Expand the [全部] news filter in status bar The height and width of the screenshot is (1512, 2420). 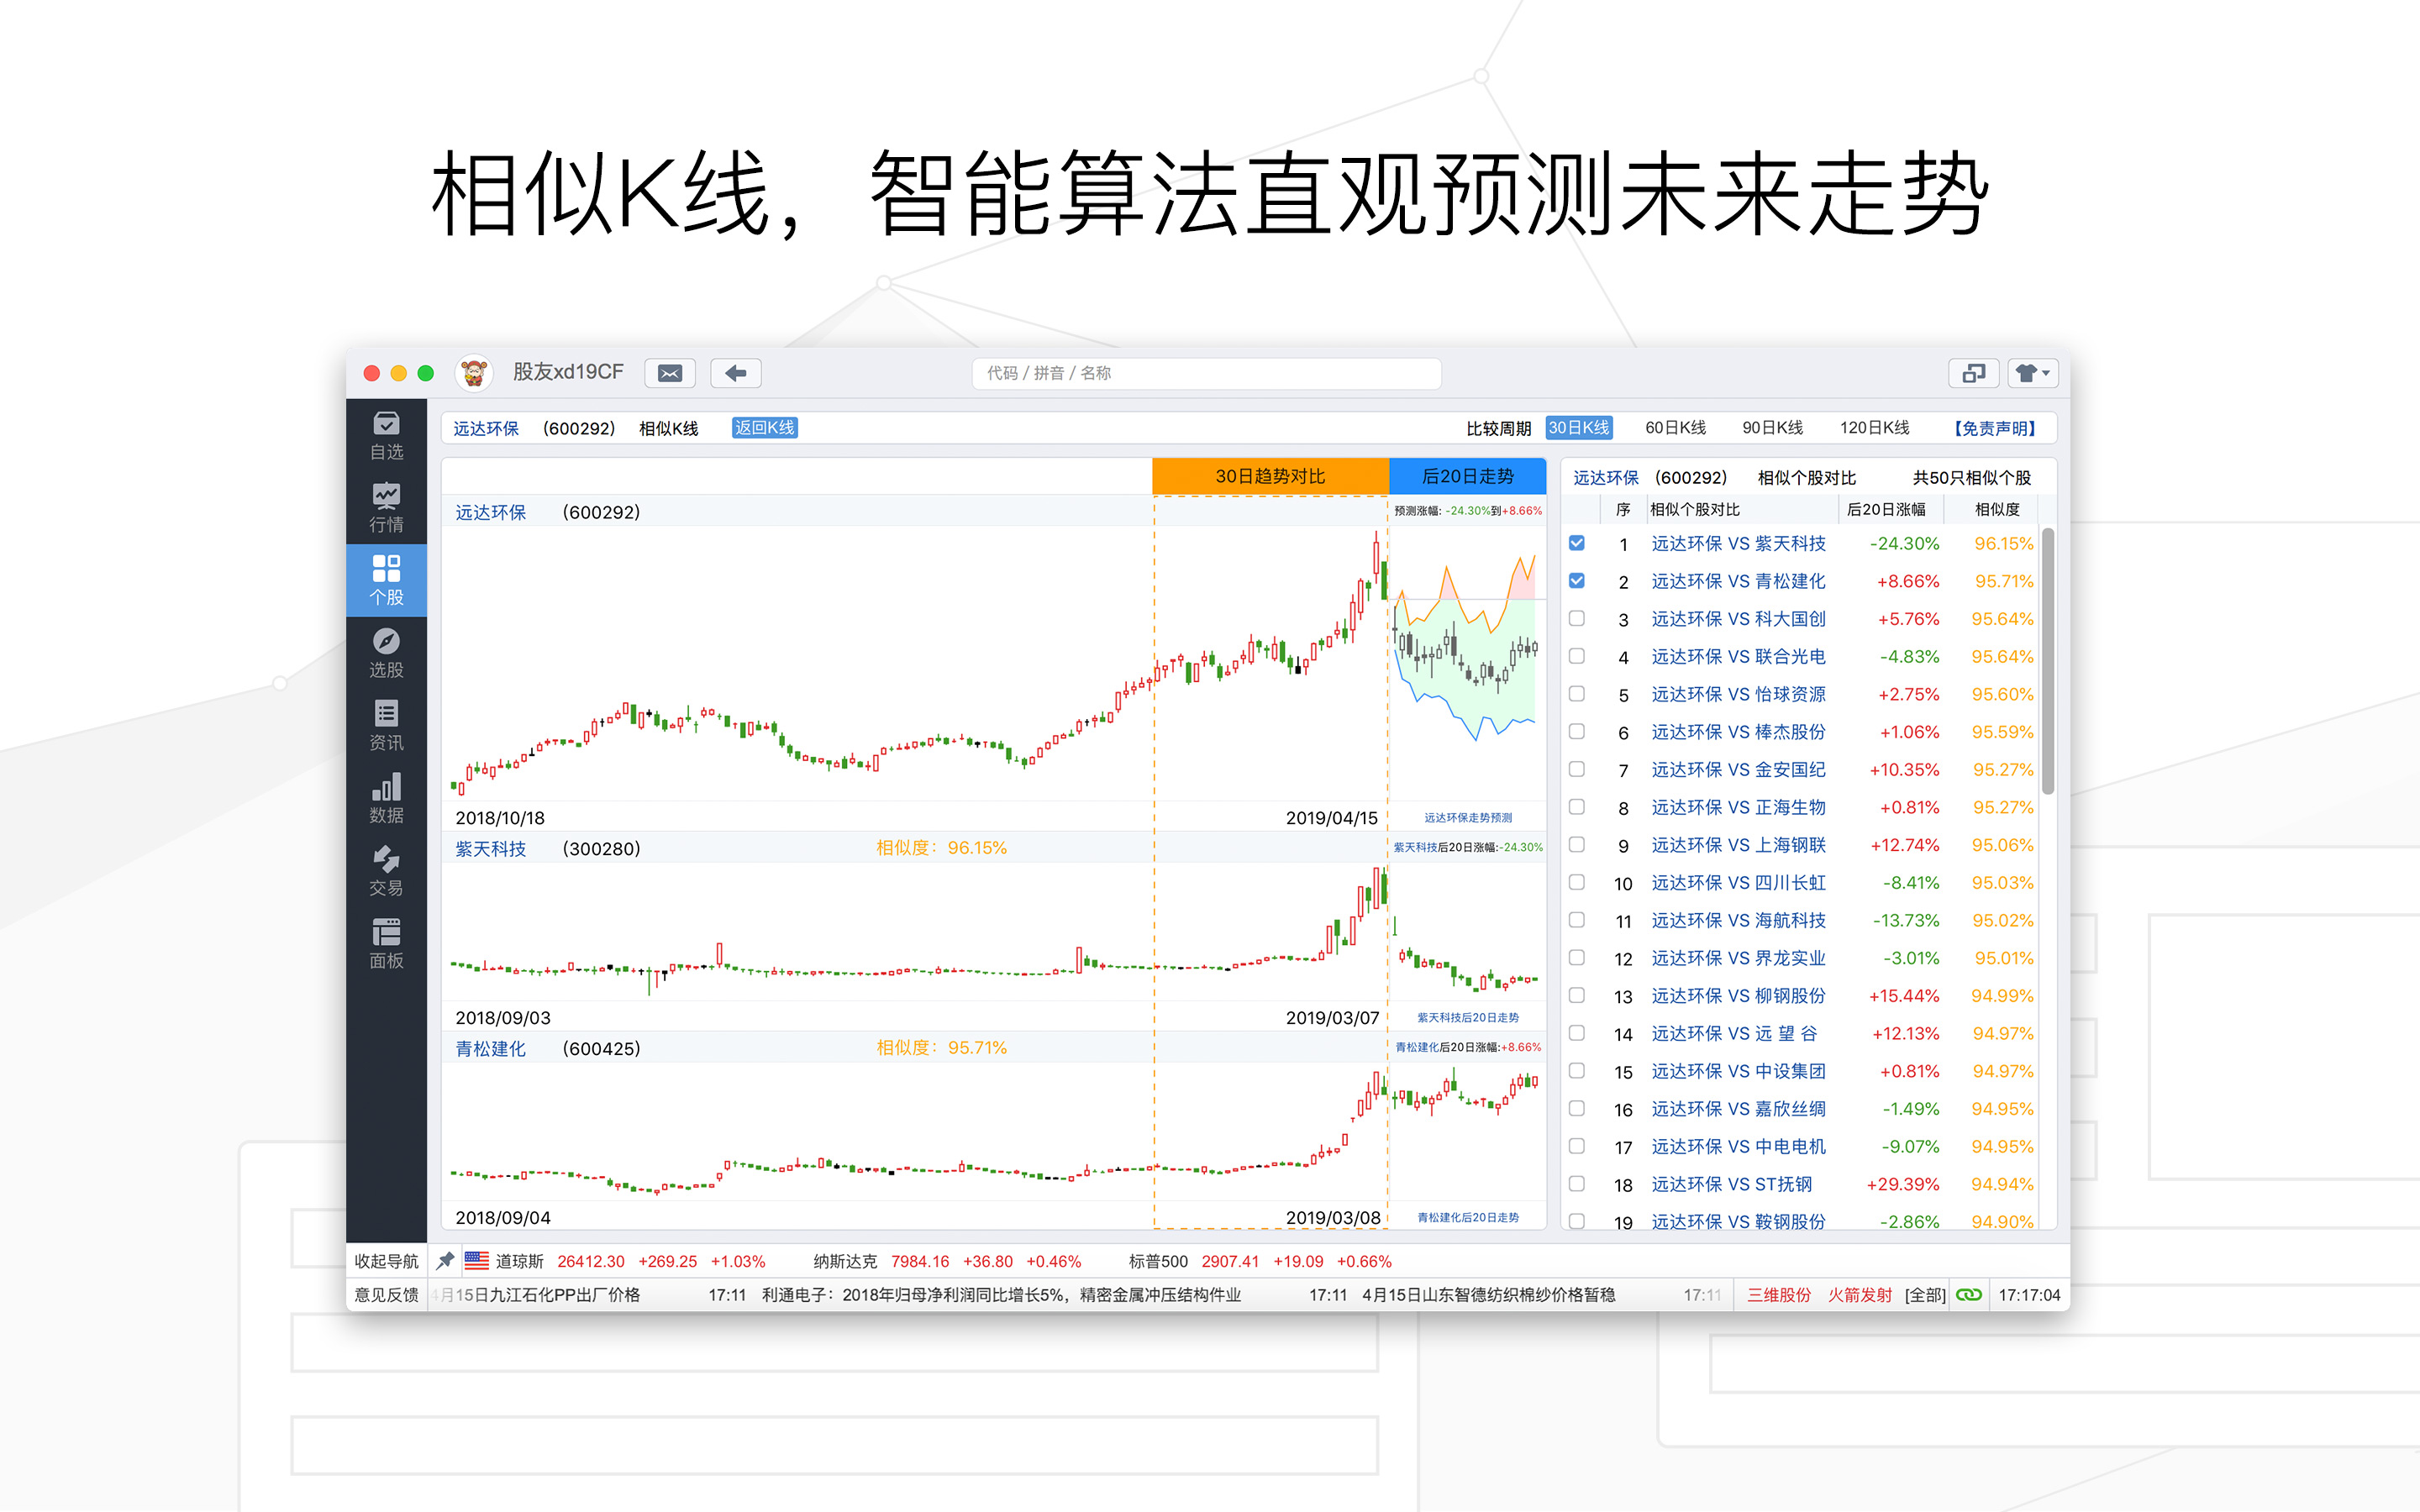click(1924, 1295)
